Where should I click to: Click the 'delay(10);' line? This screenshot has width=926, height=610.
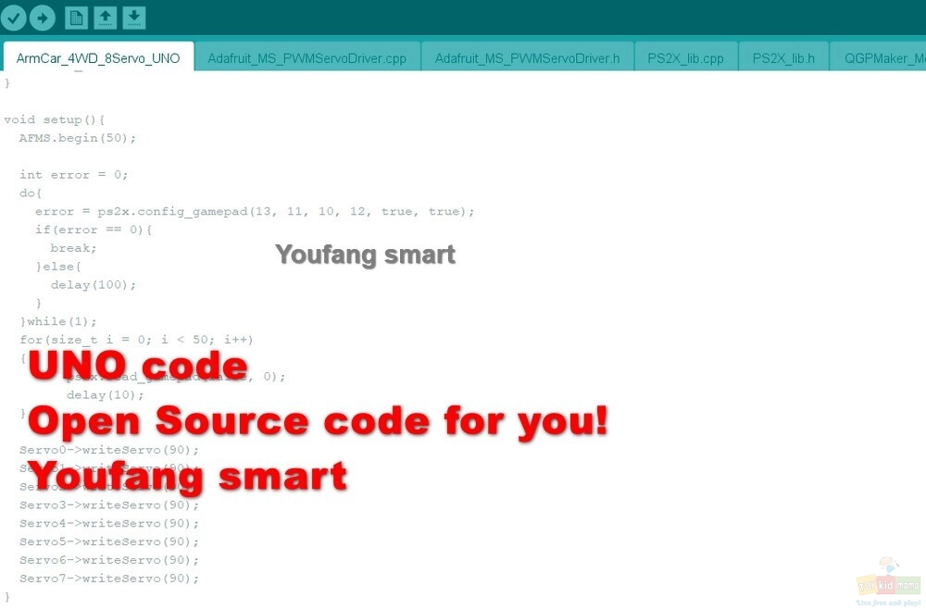pyautogui.click(x=106, y=395)
